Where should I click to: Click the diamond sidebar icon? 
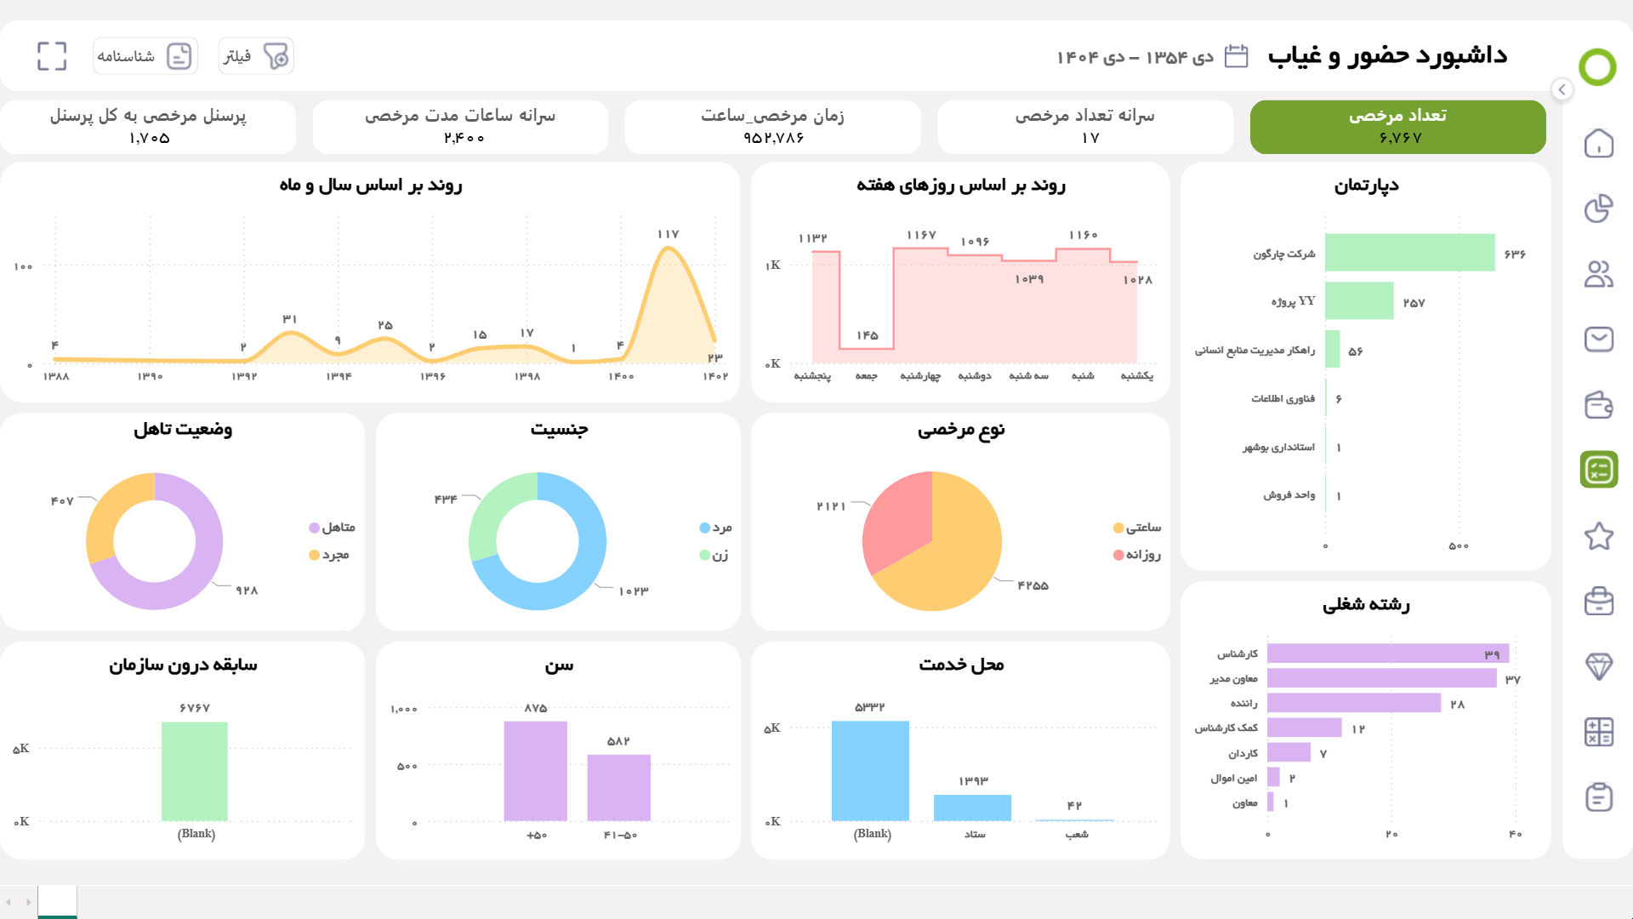click(x=1598, y=666)
